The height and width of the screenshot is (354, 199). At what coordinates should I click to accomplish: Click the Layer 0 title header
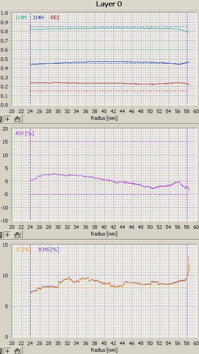click(x=109, y=4)
